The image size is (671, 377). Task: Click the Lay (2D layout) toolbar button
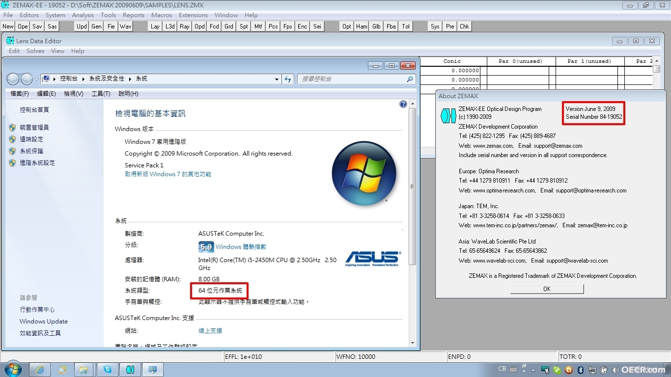[x=156, y=27]
